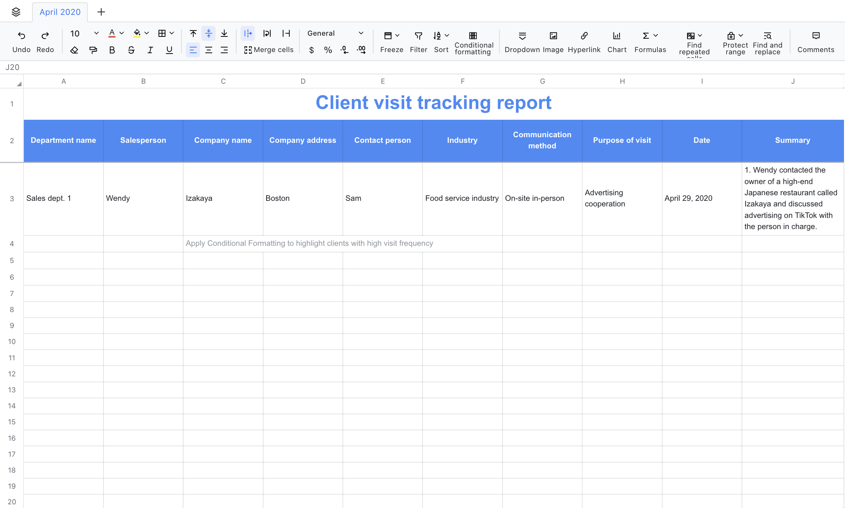845x508 pixels.
Task: Click the Freeze icon
Action: (x=388, y=36)
